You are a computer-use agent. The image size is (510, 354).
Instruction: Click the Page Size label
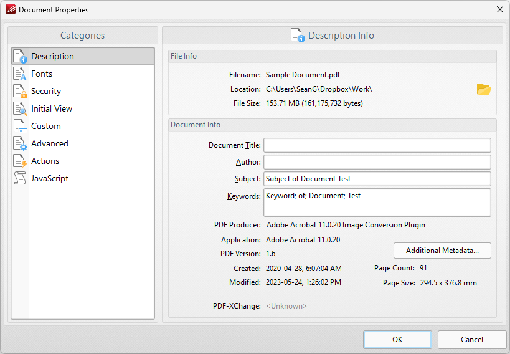point(399,283)
